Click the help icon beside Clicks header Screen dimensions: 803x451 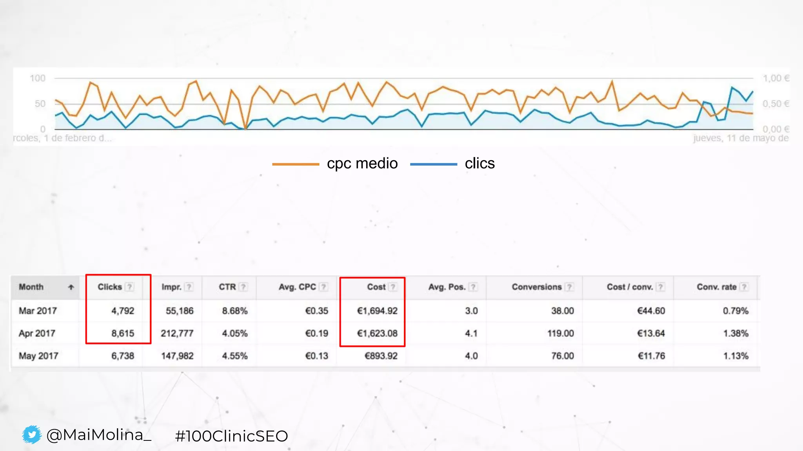point(129,287)
